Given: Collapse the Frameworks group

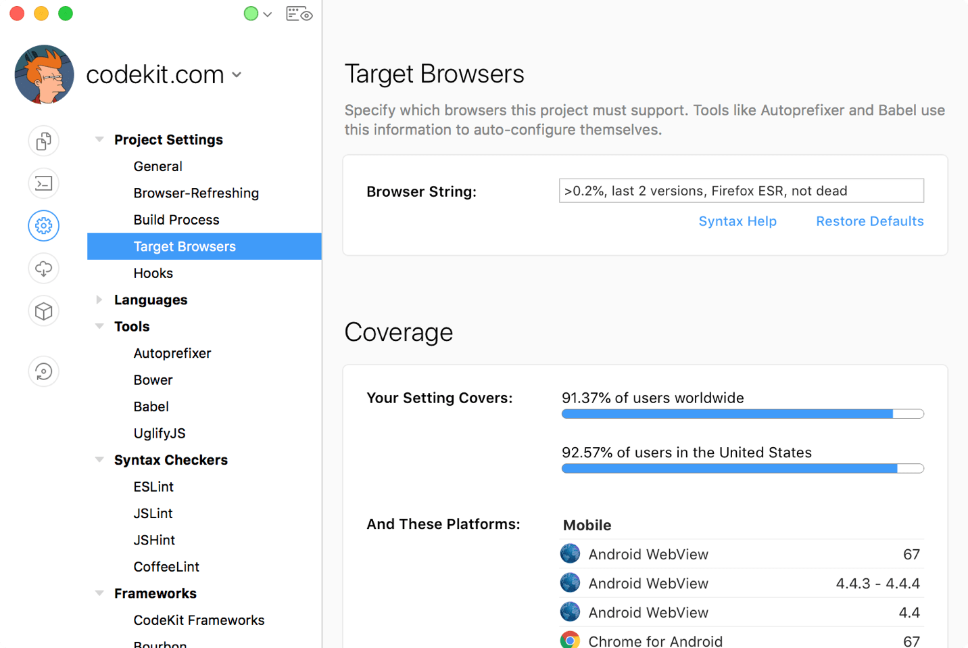Looking at the screenshot, I should (x=99, y=593).
